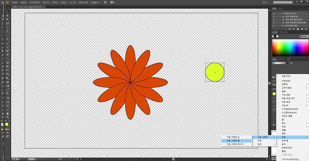Create new action set folder icon
This screenshot has width=309, height=161.
[x=298, y=29]
